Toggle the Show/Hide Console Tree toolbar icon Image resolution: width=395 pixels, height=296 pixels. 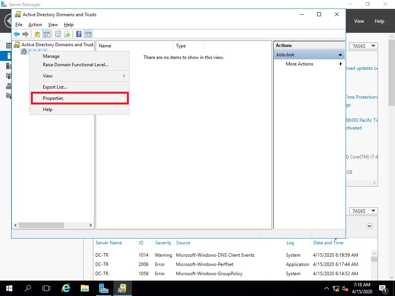pos(47,34)
